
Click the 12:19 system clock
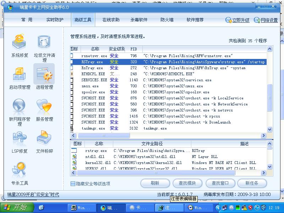pos(274,208)
